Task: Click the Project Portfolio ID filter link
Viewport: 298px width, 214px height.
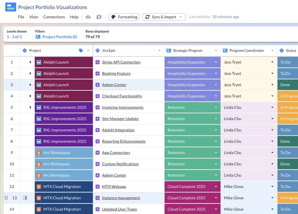Action: [x=59, y=37]
